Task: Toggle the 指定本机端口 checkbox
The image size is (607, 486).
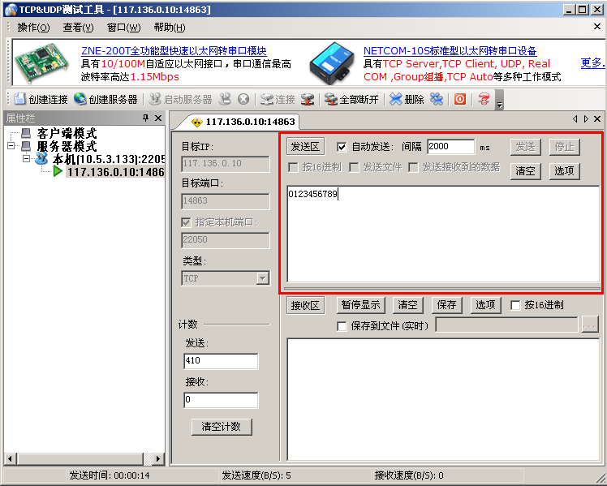Action: [186, 222]
